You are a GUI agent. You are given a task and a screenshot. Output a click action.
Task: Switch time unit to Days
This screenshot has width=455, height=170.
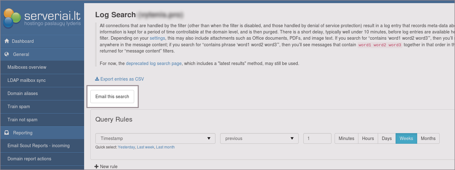click(387, 138)
